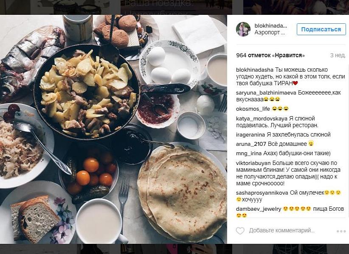The height and width of the screenshot is (254, 349).
Task: Open the Аэропорт location link
Action: [270, 33]
